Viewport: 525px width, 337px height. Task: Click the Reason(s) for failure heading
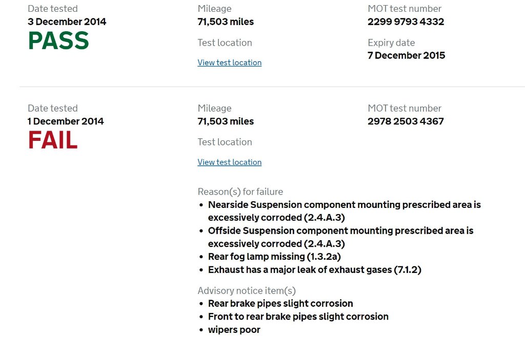(x=240, y=192)
